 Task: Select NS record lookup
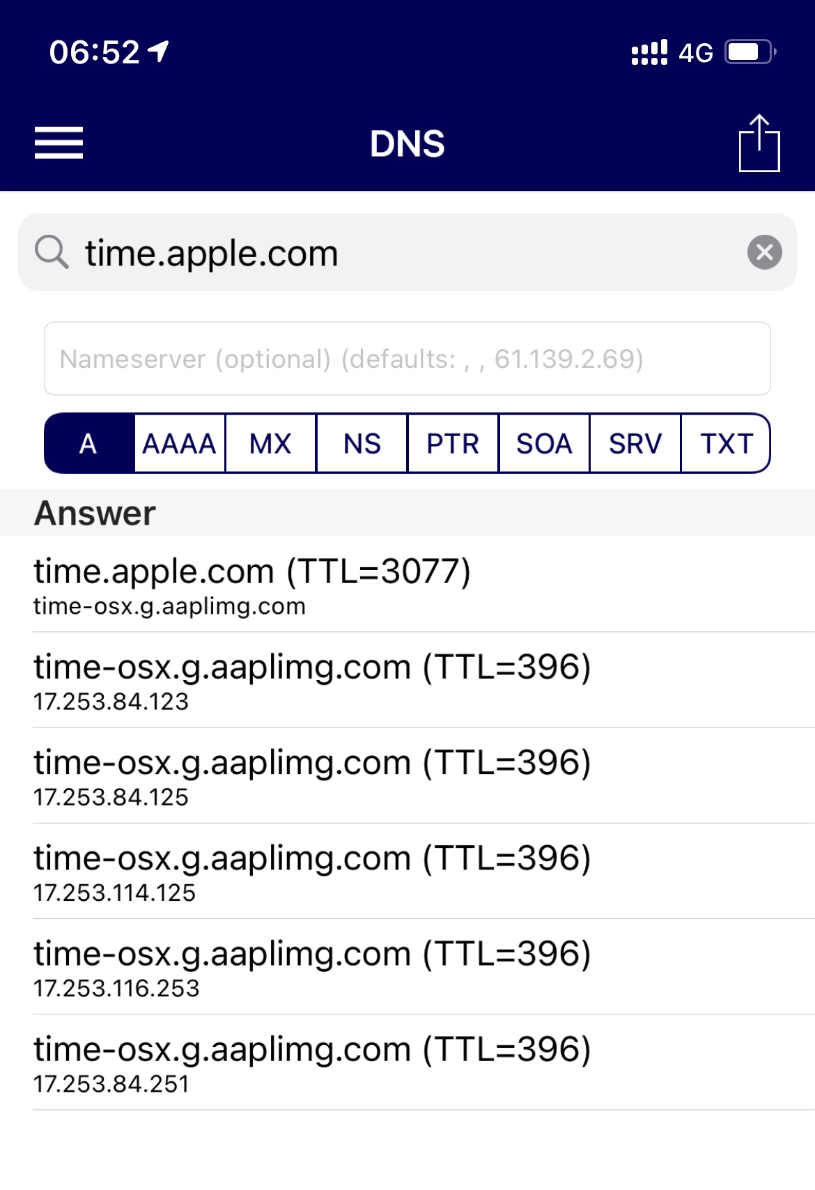click(x=362, y=444)
